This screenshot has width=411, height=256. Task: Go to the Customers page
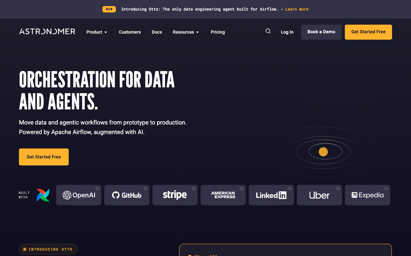pyautogui.click(x=130, y=32)
